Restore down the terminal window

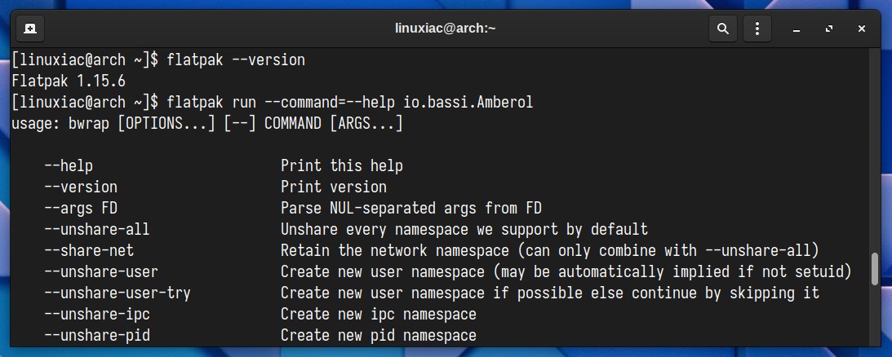[829, 29]
